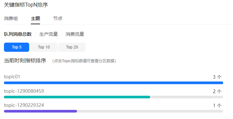Choose the Top 5 button
The height and width of the screenshot is (119, 233).
coord(16,47)
